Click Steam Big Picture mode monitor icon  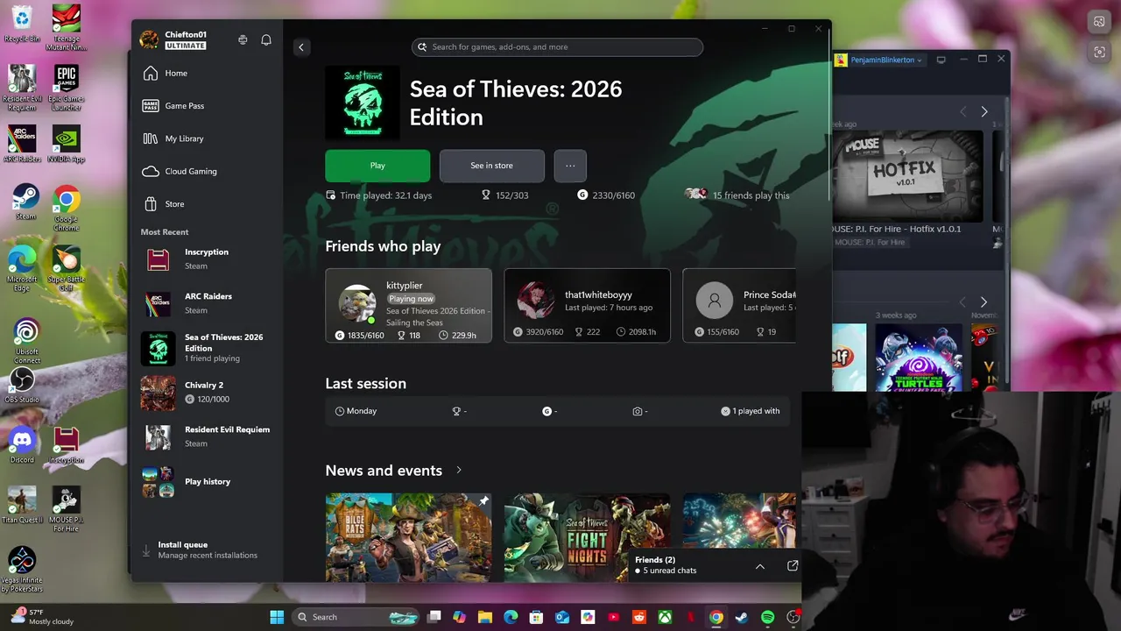(941, 60)
